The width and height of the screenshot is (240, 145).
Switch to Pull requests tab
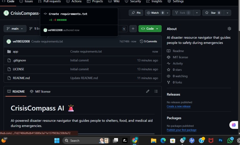tap(49, 1)
